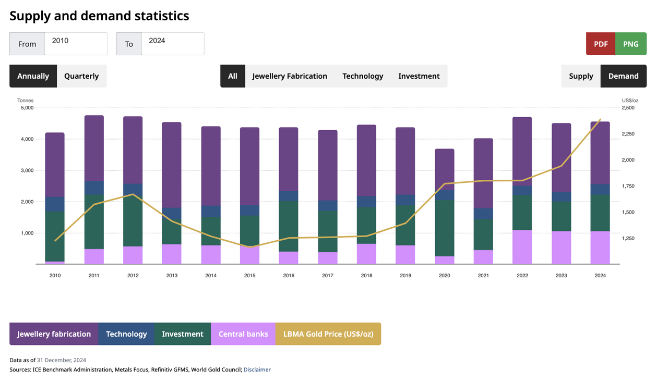Click the 2020 bar's investment segment
Image resolution: width=668 pixels, height=384 pixels.
[445, 228]
